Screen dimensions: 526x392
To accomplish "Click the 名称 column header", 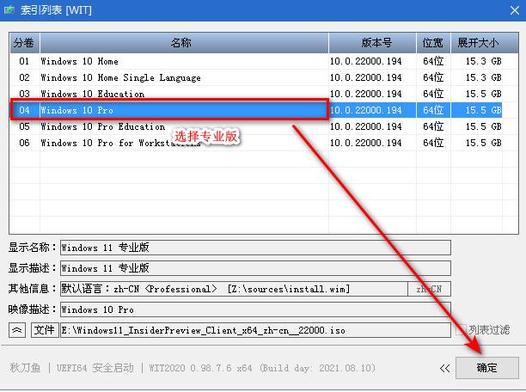I will [x=184, y=43].
